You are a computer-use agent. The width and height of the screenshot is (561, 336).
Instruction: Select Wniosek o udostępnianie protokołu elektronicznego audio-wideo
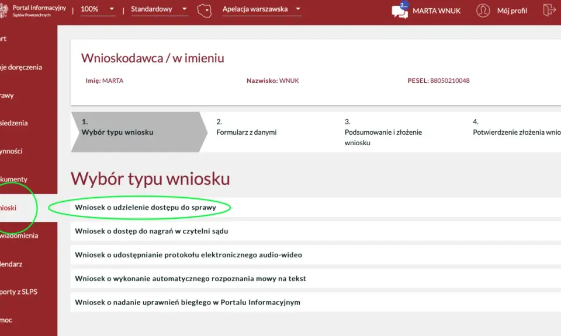click(x=316, y=255)
